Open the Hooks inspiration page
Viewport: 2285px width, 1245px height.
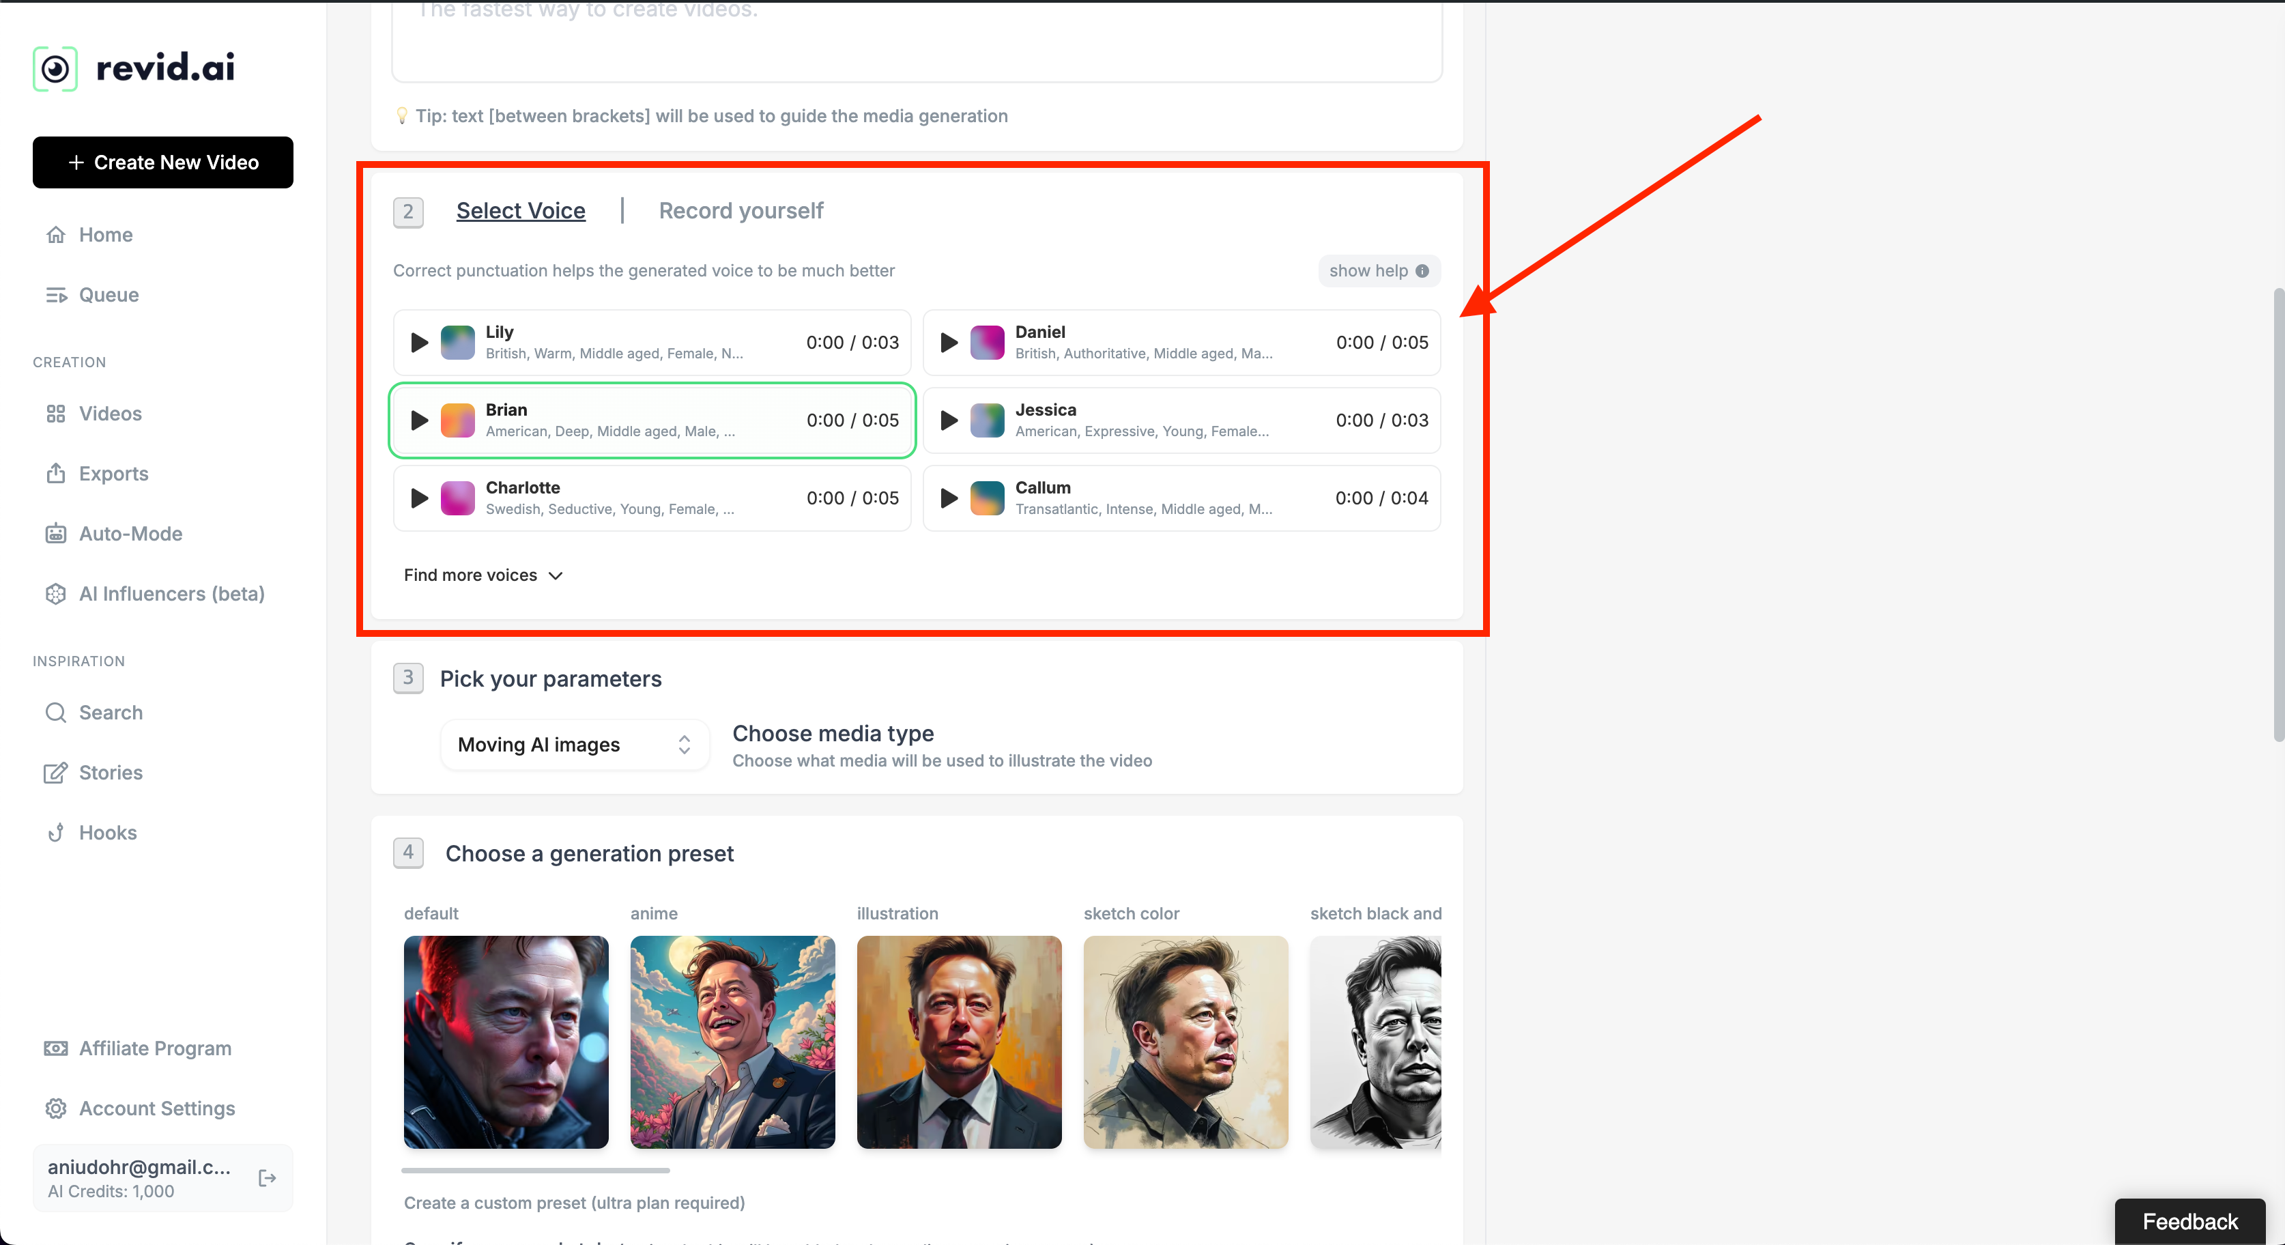point(107,832)
